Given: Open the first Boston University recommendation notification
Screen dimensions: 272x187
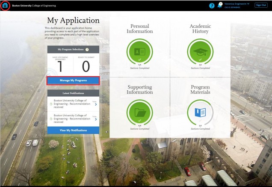Looking at the screenshot, I should pyautogui.click(x=70, y=103).
